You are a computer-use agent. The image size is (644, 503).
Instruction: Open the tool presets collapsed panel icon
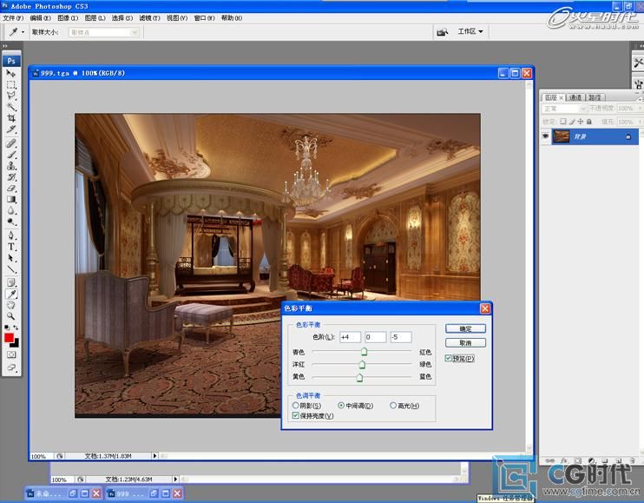[638, 63]
